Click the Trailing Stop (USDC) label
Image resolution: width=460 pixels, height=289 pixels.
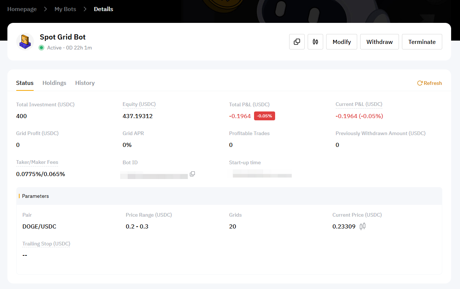coord(46,244)
